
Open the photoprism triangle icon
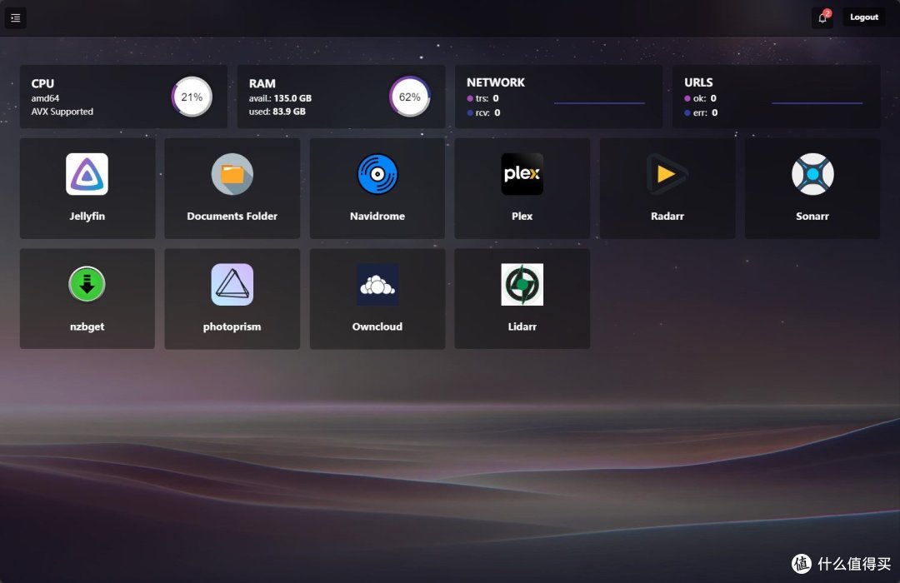(232, 285)
